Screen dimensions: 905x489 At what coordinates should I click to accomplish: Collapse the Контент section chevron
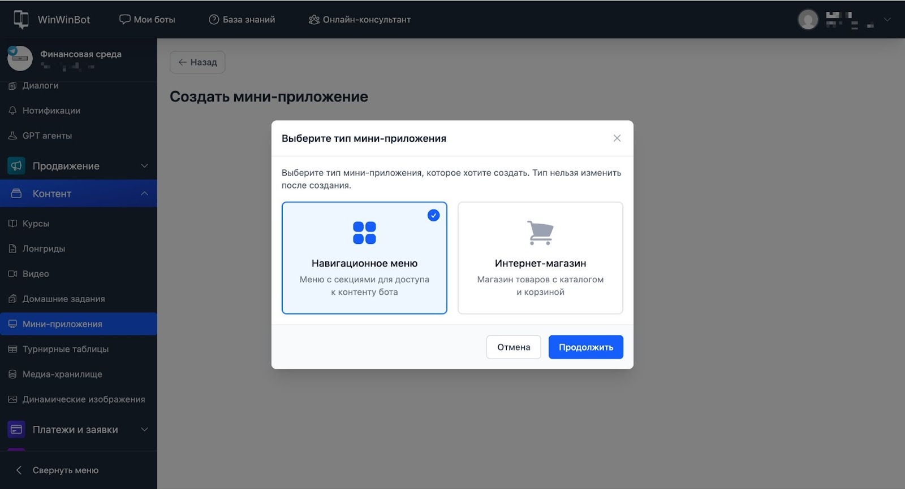144,194
